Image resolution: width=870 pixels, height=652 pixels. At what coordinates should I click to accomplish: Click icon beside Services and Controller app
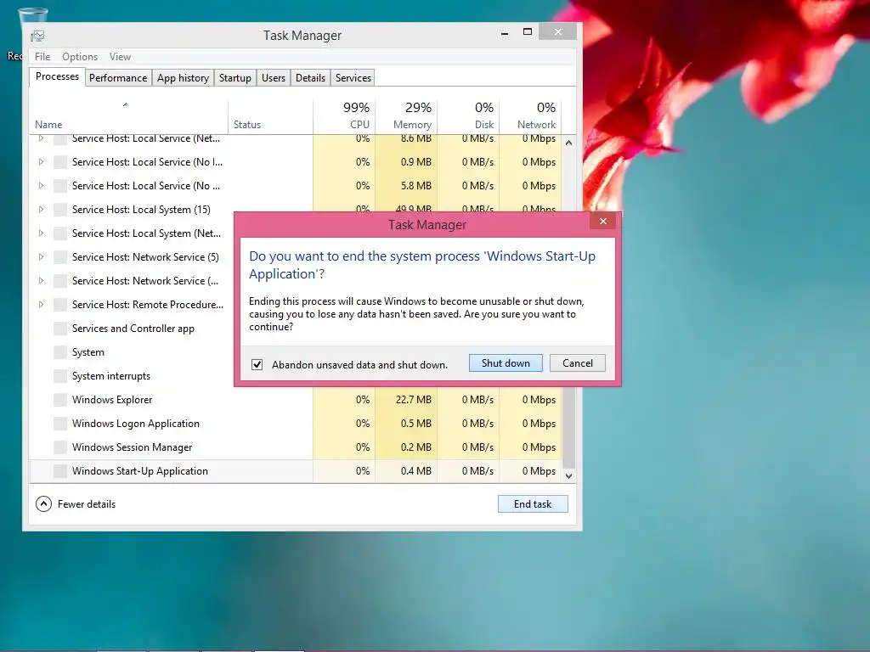(60, 329)
